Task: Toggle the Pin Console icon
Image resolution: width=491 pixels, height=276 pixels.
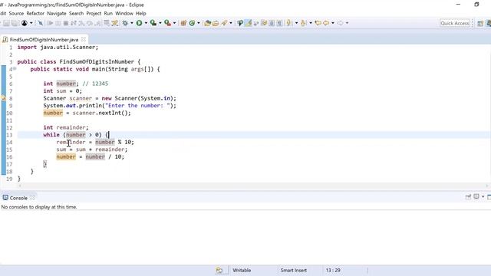Action: point(469,197)
